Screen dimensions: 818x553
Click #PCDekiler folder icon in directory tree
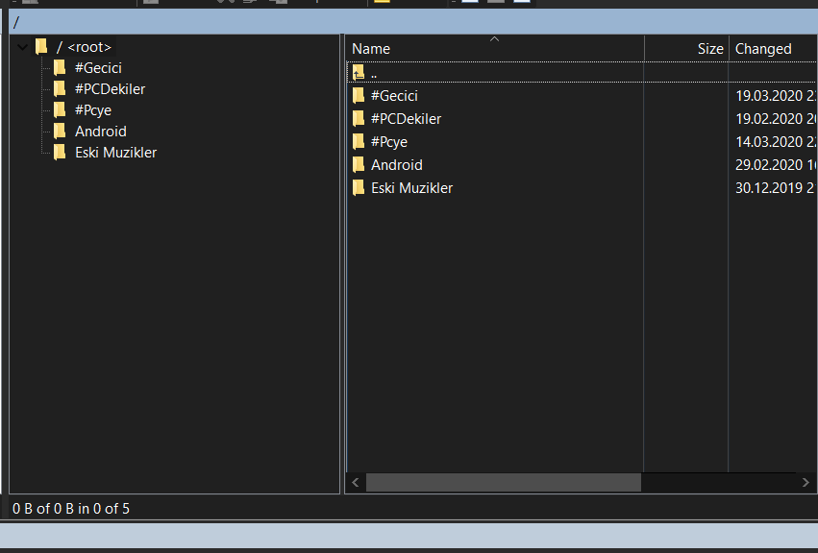(x=60, y=89)
